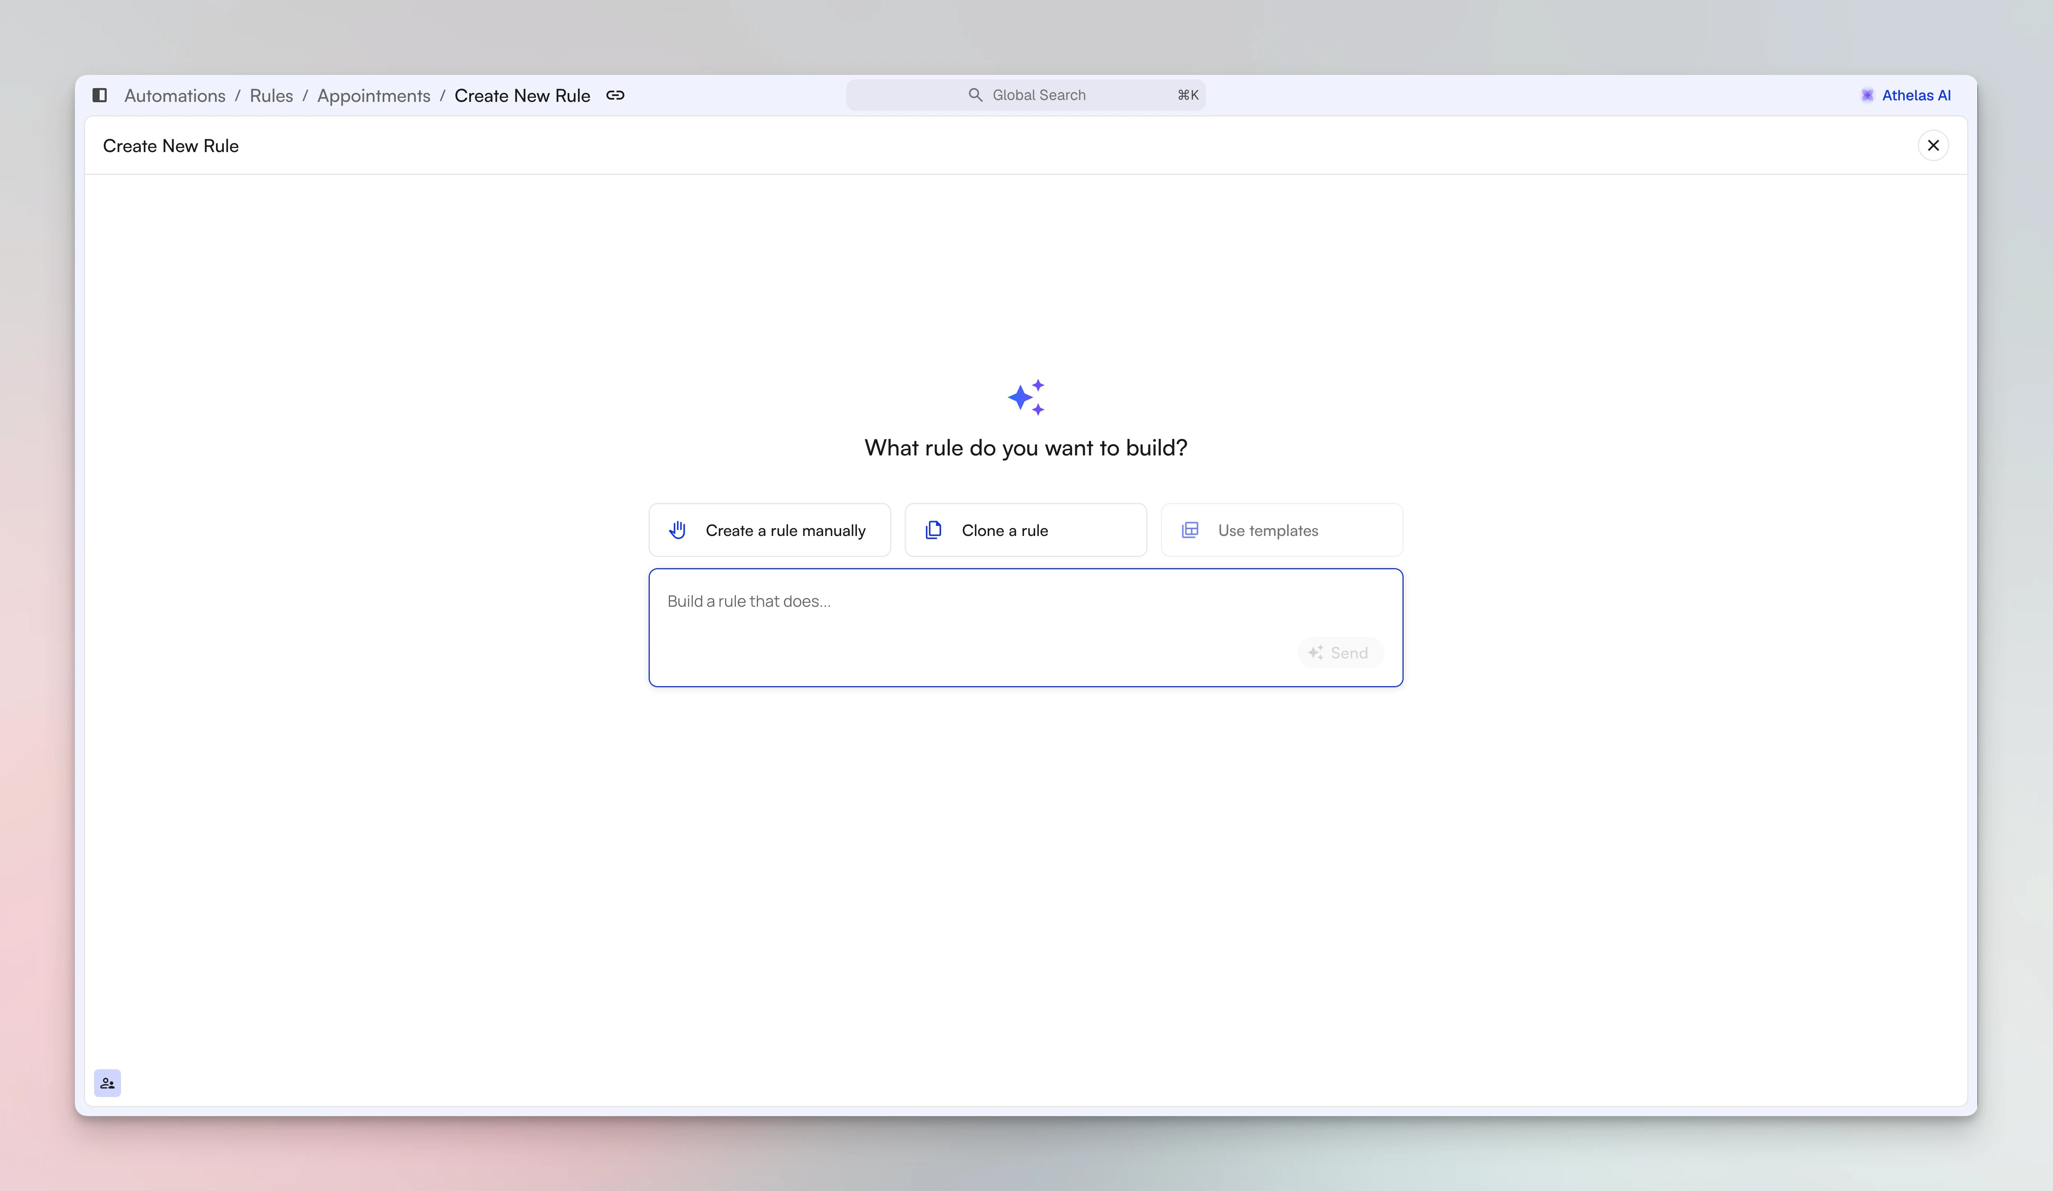Image resolution: width=2053 pixels, height=1191 pixels.
Task: Click the heading 'What rule do you want to build?'
Action: [1026, 447]
